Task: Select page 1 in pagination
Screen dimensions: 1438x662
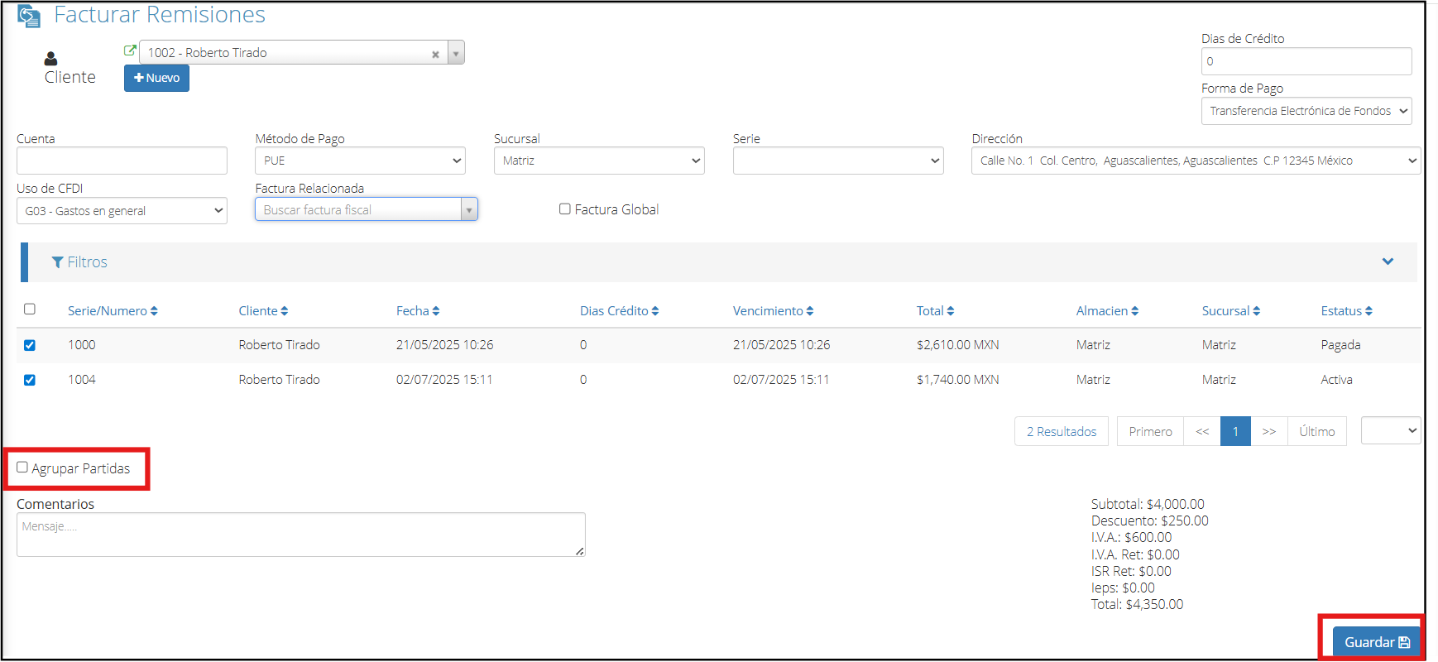Action: [1235, 431]
